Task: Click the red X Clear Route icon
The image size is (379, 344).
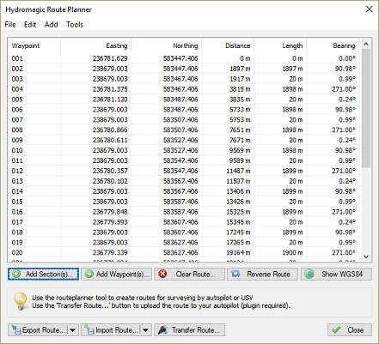Action: [162, 274]
